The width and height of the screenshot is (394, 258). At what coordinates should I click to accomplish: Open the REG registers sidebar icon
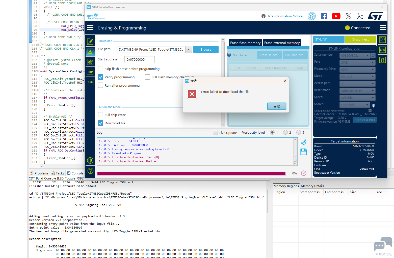coord(90,82)
